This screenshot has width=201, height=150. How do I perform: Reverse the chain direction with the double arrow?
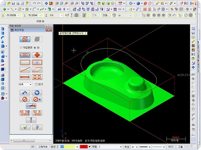coord(31,106)
